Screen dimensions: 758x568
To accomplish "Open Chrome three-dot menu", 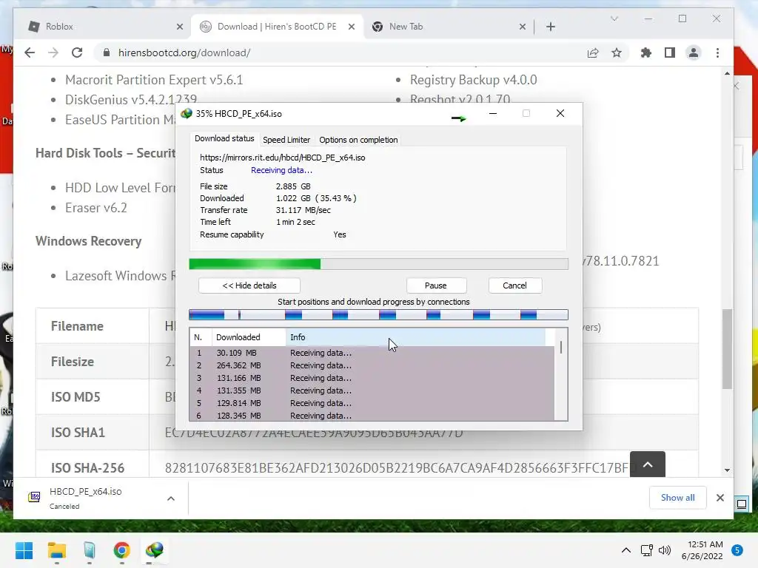I will (717, 53).
